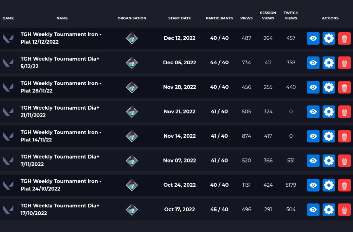The image size is (353, 232).
Task: Click Valorant game icon in Oct 17, 2022 row
Action: 8,210
